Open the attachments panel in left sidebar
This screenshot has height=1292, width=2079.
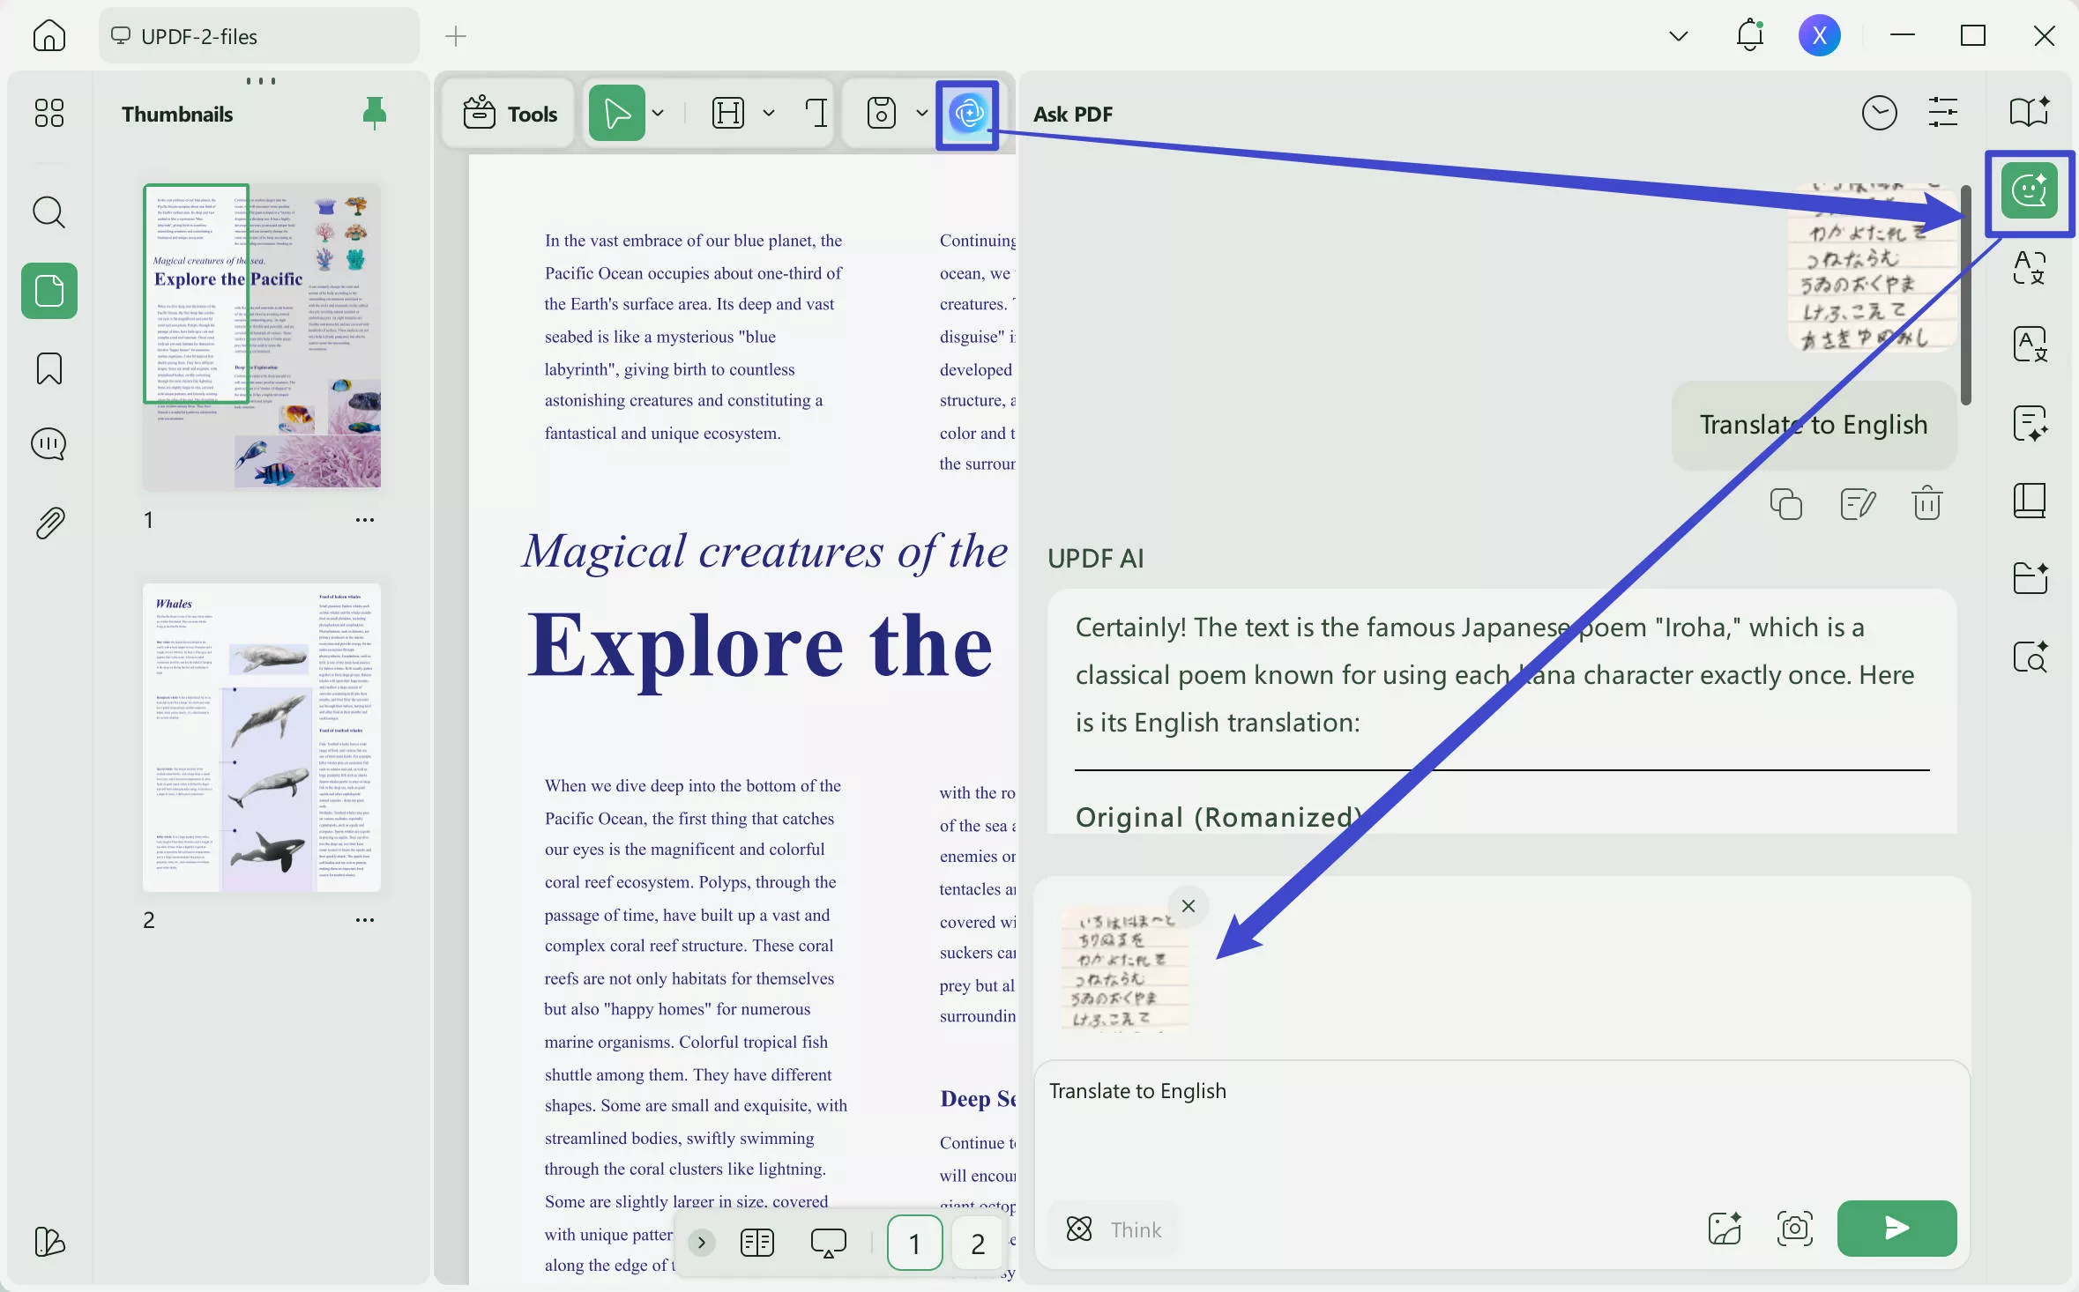tap(48, 523)
